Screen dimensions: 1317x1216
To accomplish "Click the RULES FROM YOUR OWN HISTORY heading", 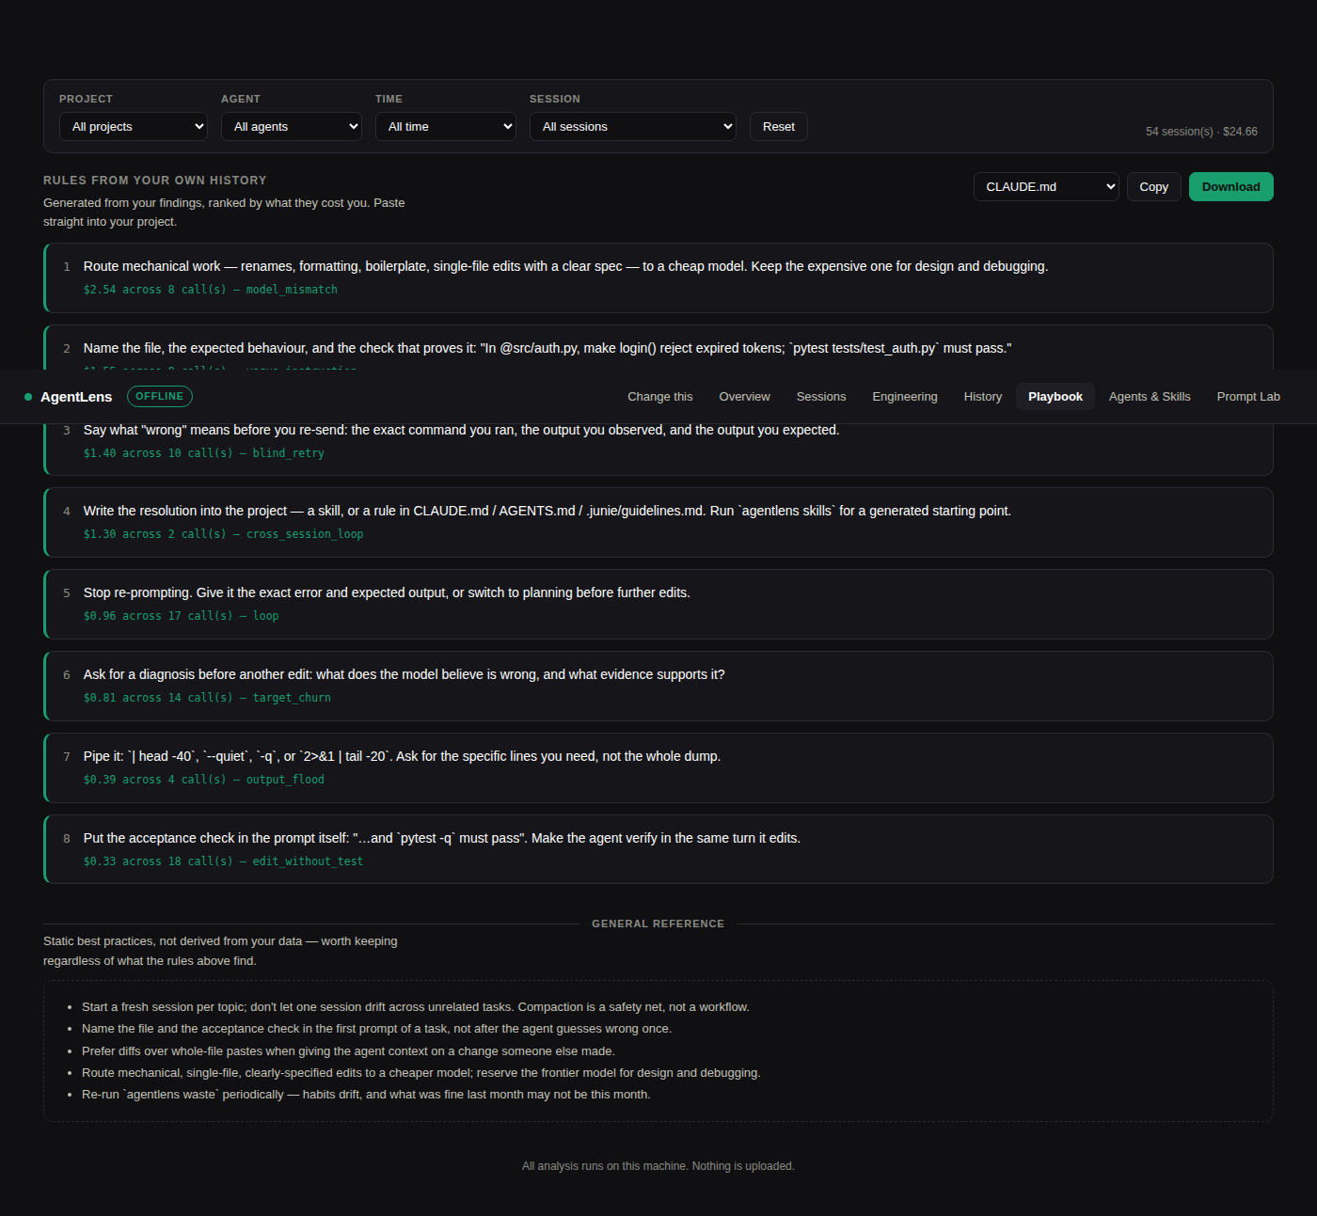I will 155,181.
